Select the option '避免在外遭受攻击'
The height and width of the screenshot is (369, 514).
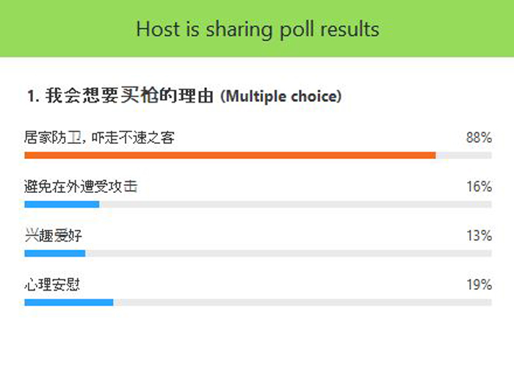pyautogui.click(x=81, y=186)
